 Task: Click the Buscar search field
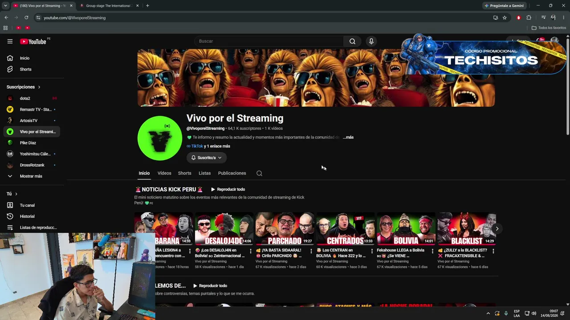[269, 41]
